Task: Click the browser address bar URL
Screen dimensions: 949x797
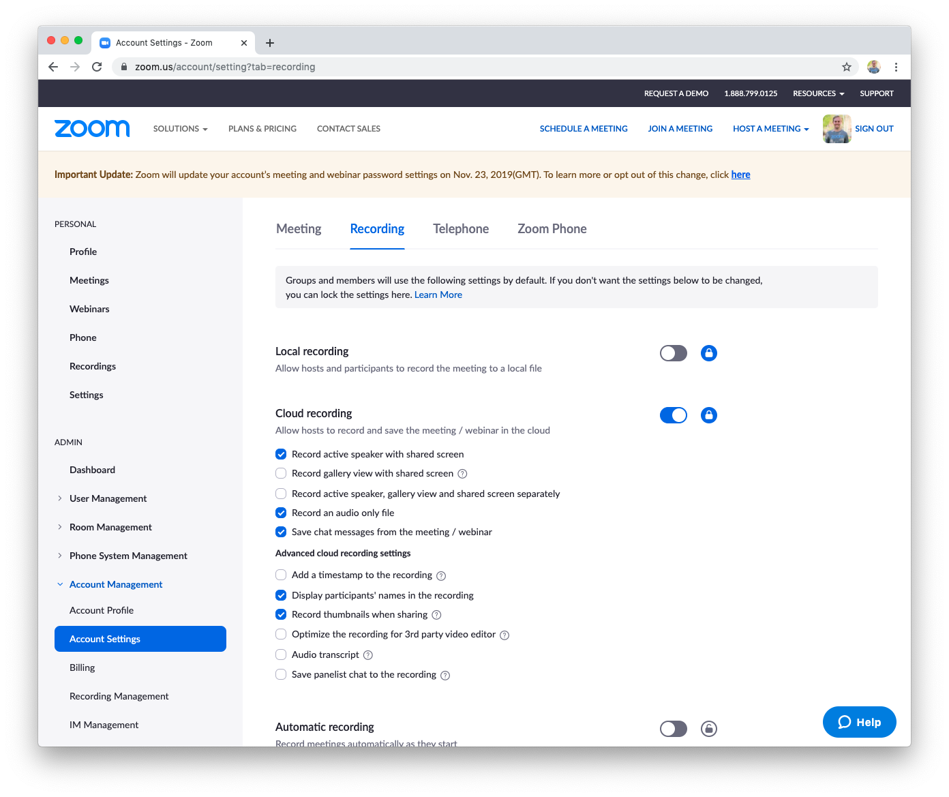Action: click(225, 67)
